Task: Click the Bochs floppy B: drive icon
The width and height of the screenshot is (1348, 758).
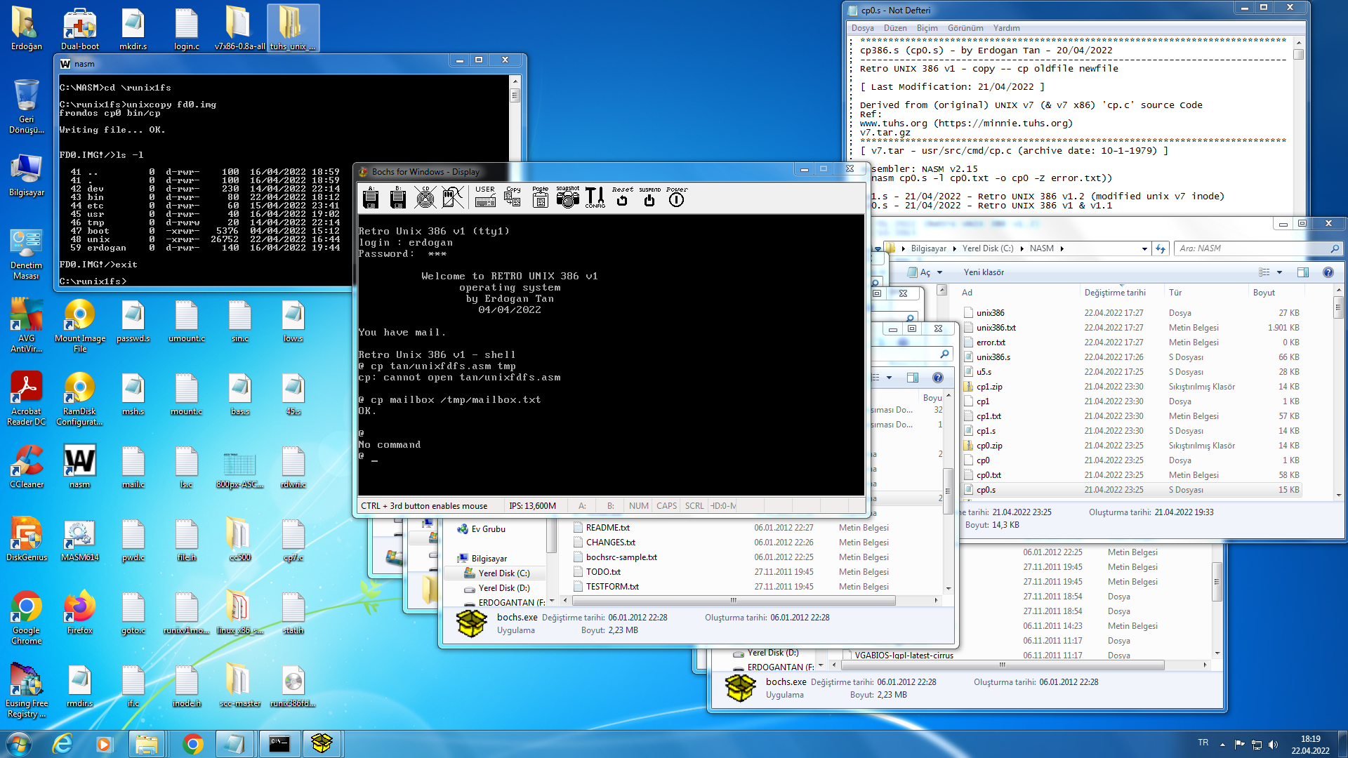Action: tap(398, 198)
